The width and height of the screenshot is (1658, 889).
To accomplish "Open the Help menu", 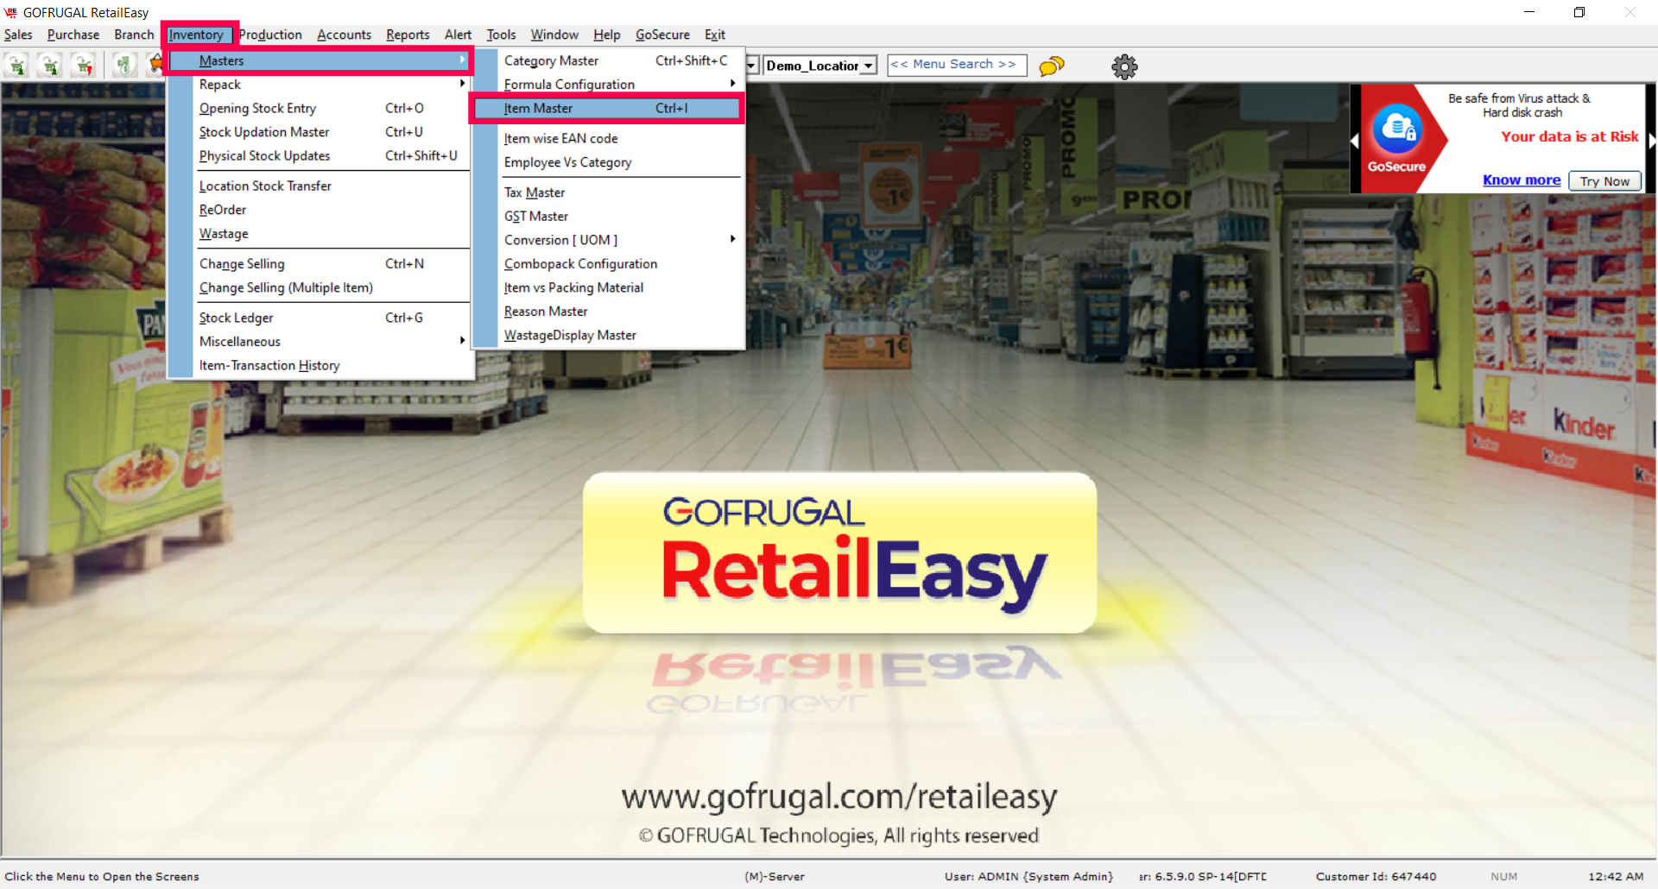I will pos(607,35).
